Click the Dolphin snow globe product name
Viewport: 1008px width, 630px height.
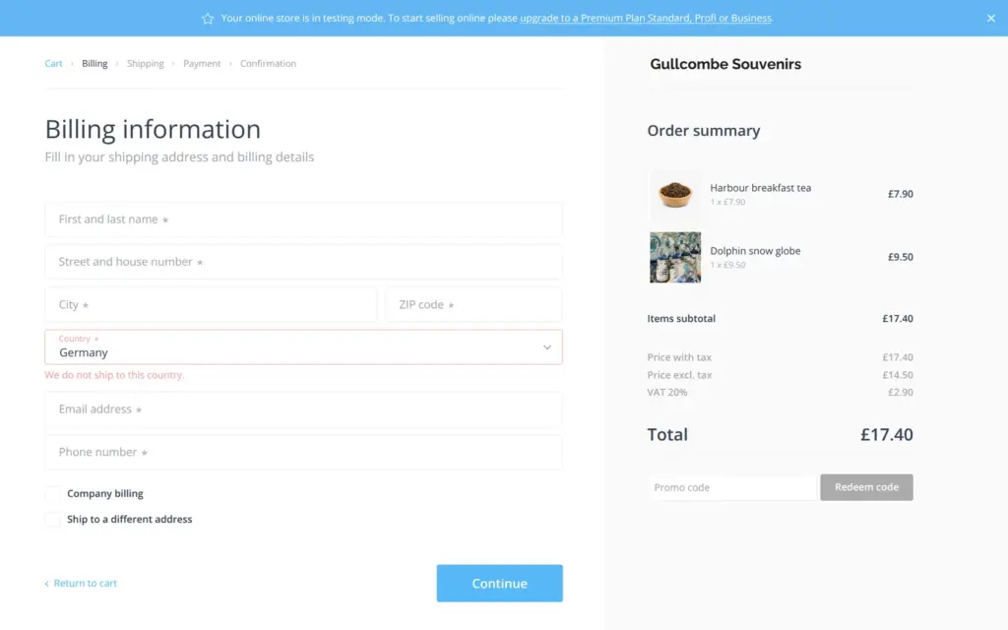coord(755,251)
